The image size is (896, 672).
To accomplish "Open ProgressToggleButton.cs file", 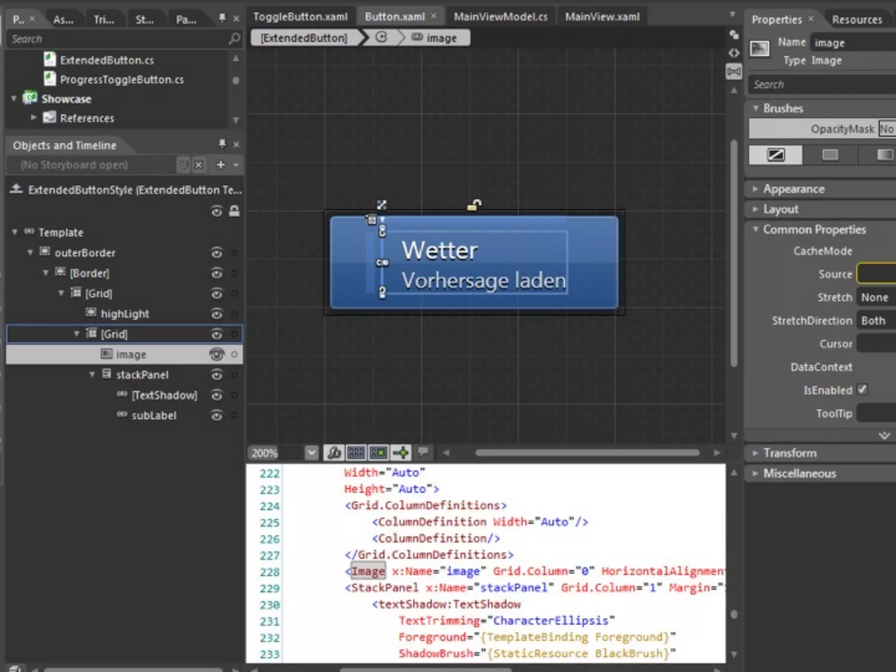I will pyautogui.click(x=122, y=80).
